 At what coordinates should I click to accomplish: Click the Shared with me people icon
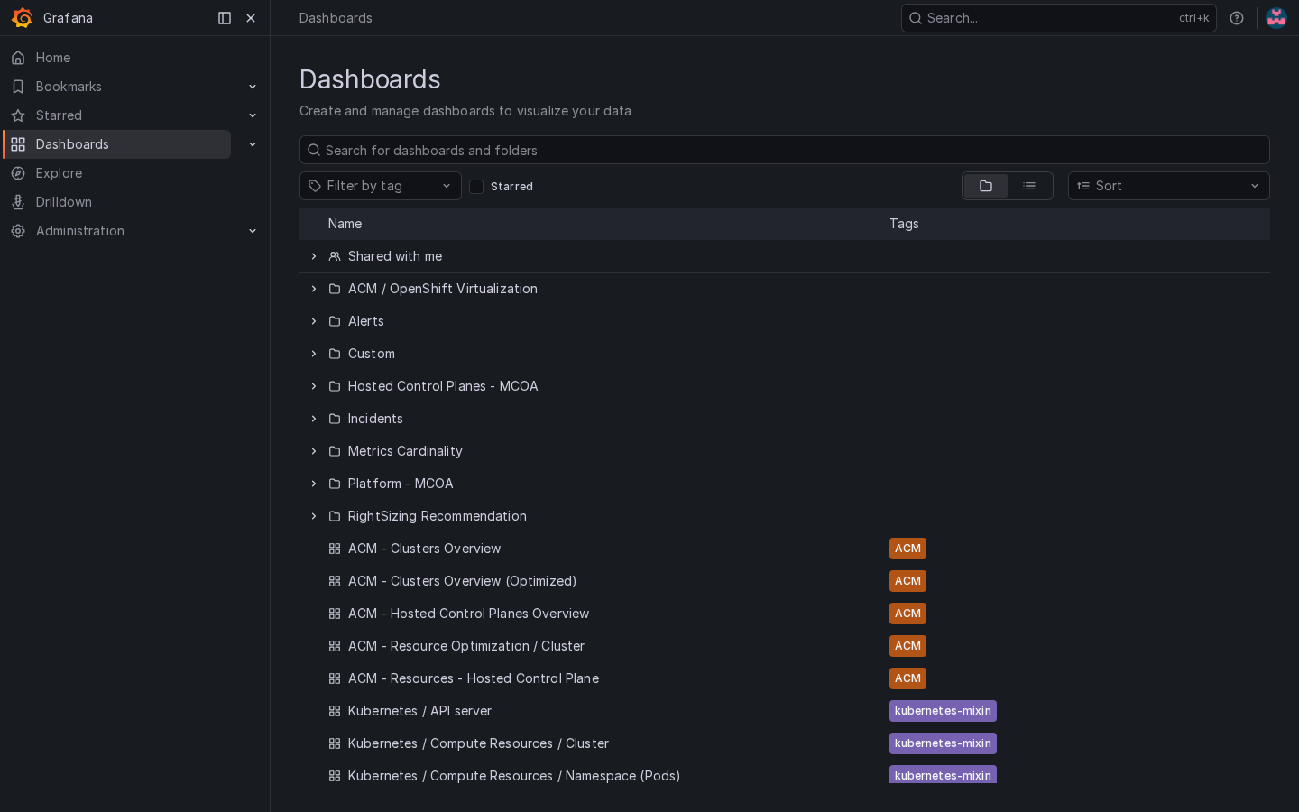click(x=335, y=256)
